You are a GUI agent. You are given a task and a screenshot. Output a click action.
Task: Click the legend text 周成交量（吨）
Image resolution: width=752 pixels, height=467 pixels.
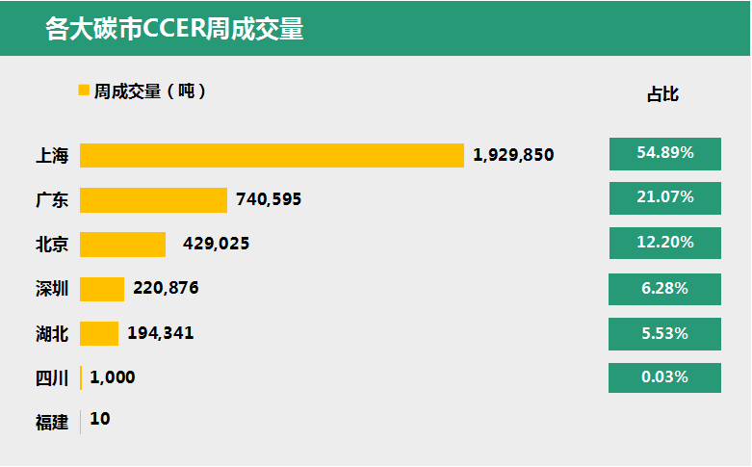point(150,91)
